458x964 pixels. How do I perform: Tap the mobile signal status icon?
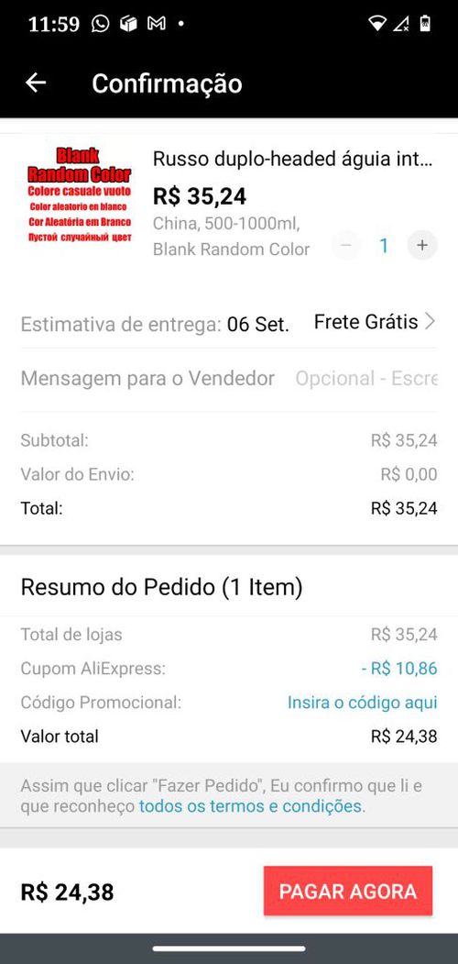tap(401, 24)
